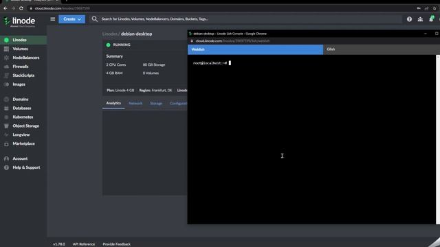Open the Create dropdown button
Viewport: 440px width, 247px height.
[71, 19]
